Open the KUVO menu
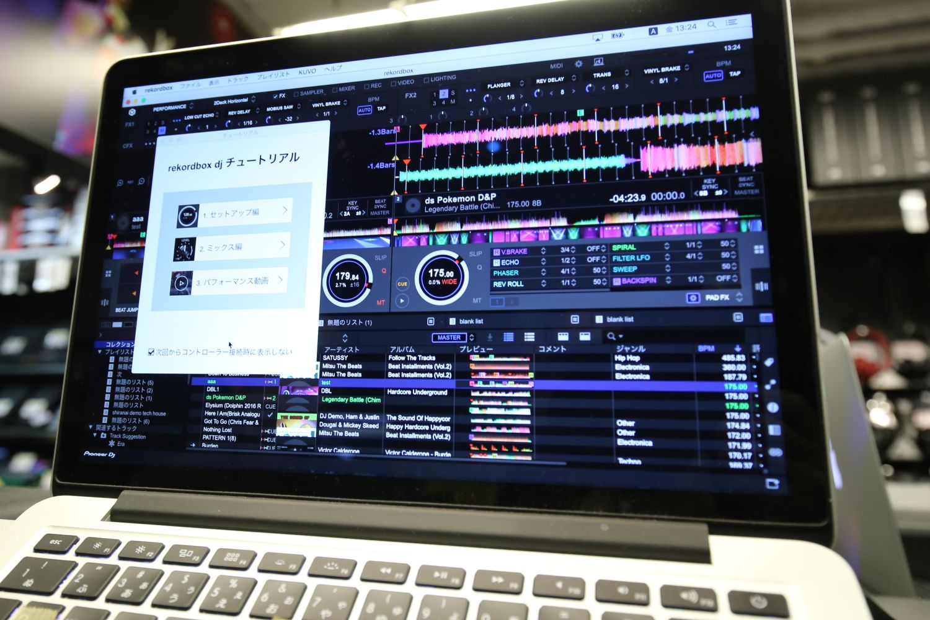Screen dimensions: 930x620 [307, 72]
